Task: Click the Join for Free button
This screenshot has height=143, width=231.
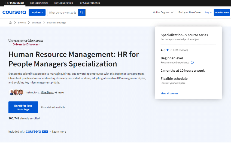Action: (x=222, y=13)
